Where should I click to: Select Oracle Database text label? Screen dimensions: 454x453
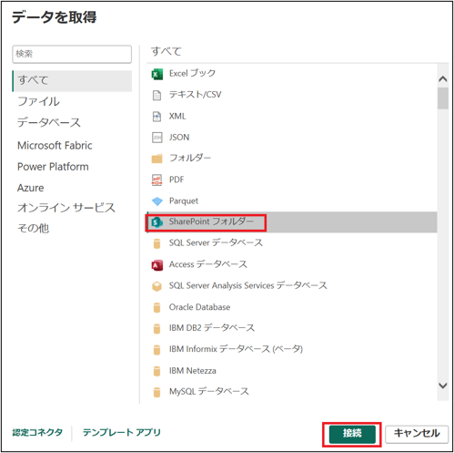point(199,307)
